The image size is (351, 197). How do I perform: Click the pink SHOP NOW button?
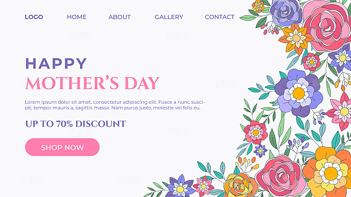point(62,147)
